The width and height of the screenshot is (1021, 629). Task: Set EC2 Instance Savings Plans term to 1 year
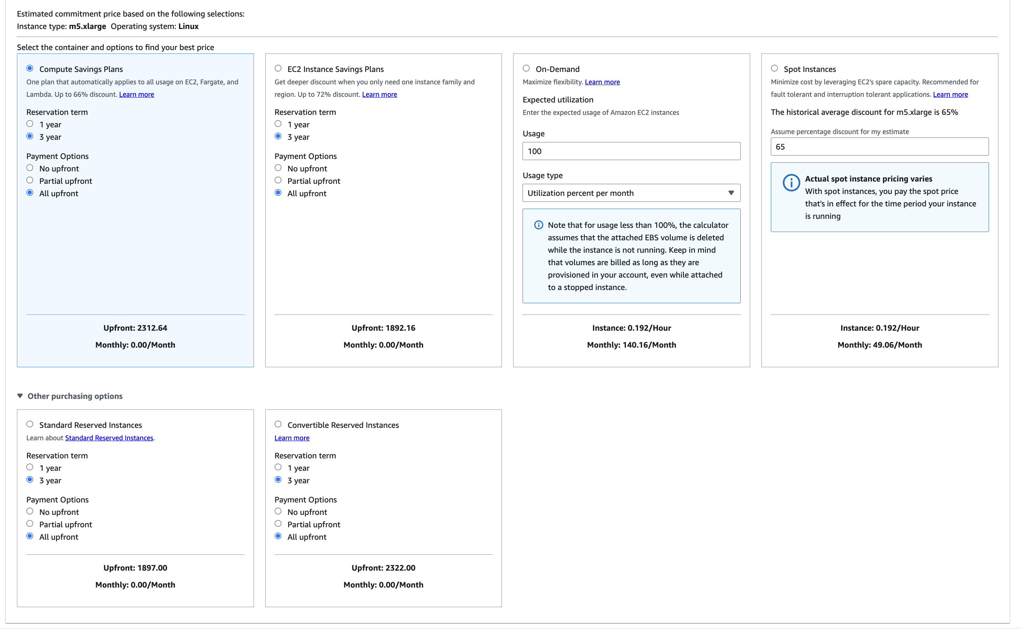coord(278,124)
